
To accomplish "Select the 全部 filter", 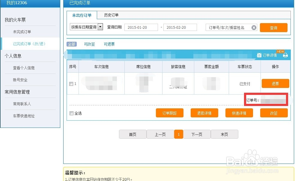I will tap(71, 44).
